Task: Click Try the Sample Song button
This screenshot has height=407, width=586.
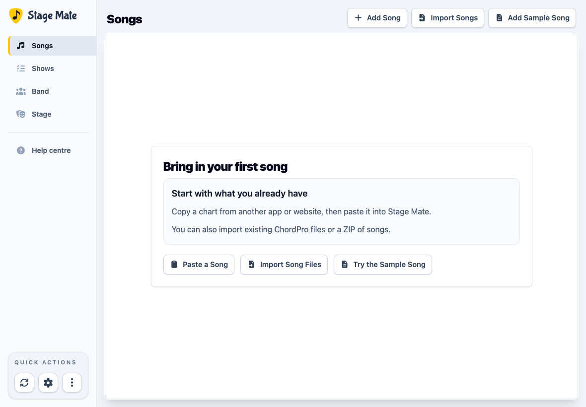Action: point(383,265)
